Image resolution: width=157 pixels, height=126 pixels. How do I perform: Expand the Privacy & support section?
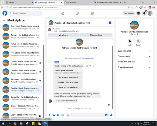click(134, 67)
